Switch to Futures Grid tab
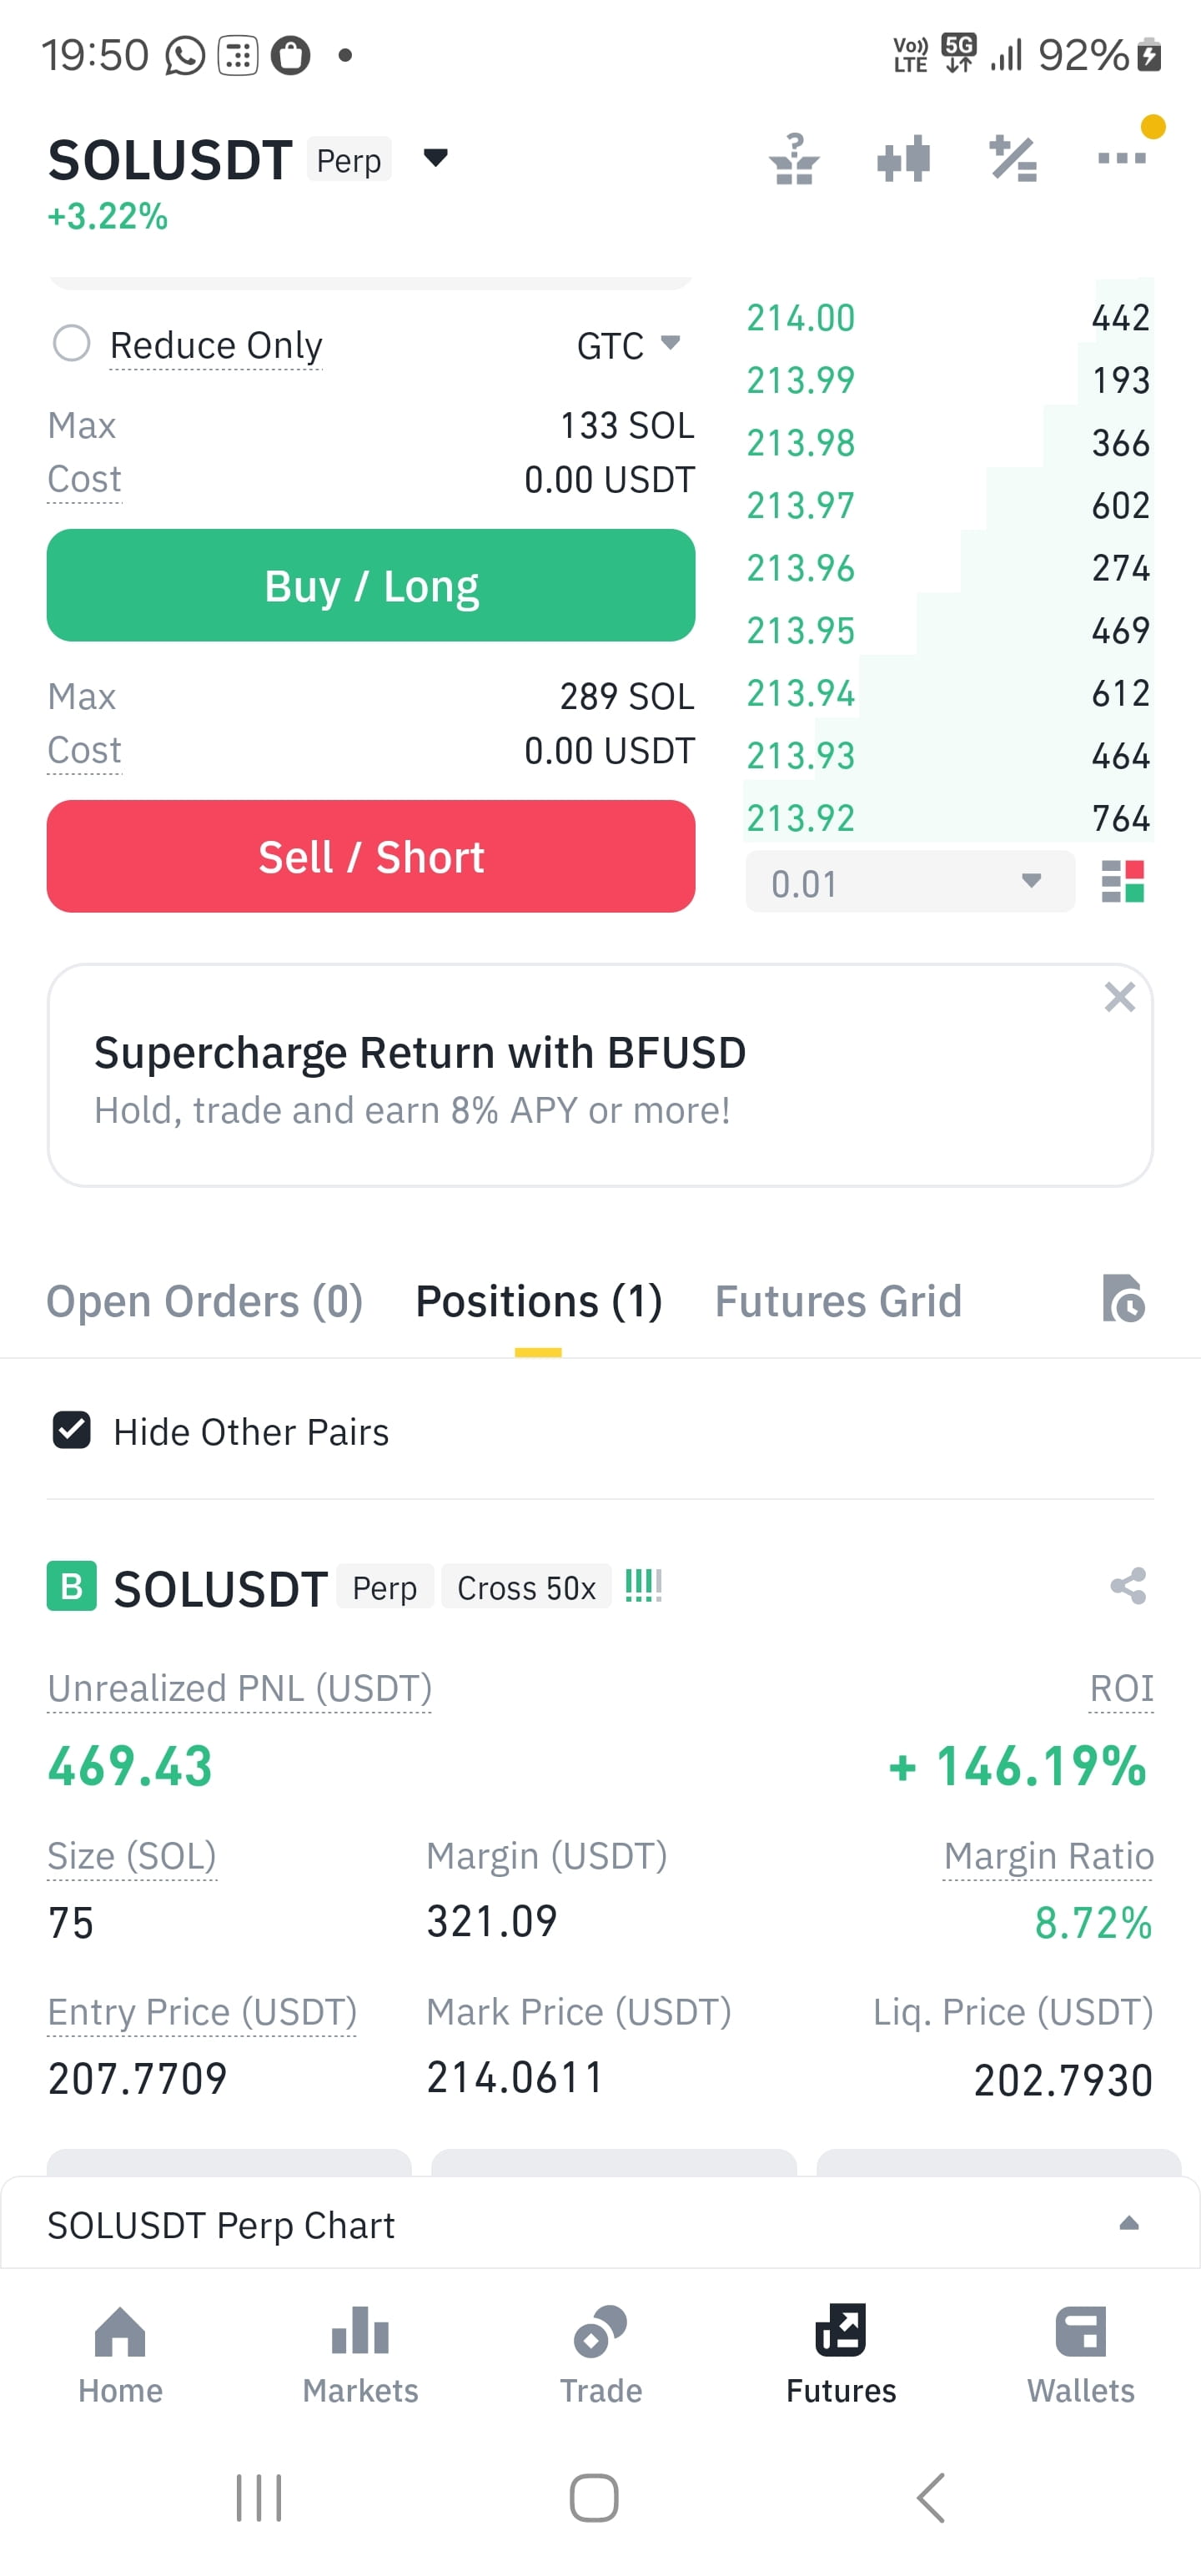 pos(837,1301)
